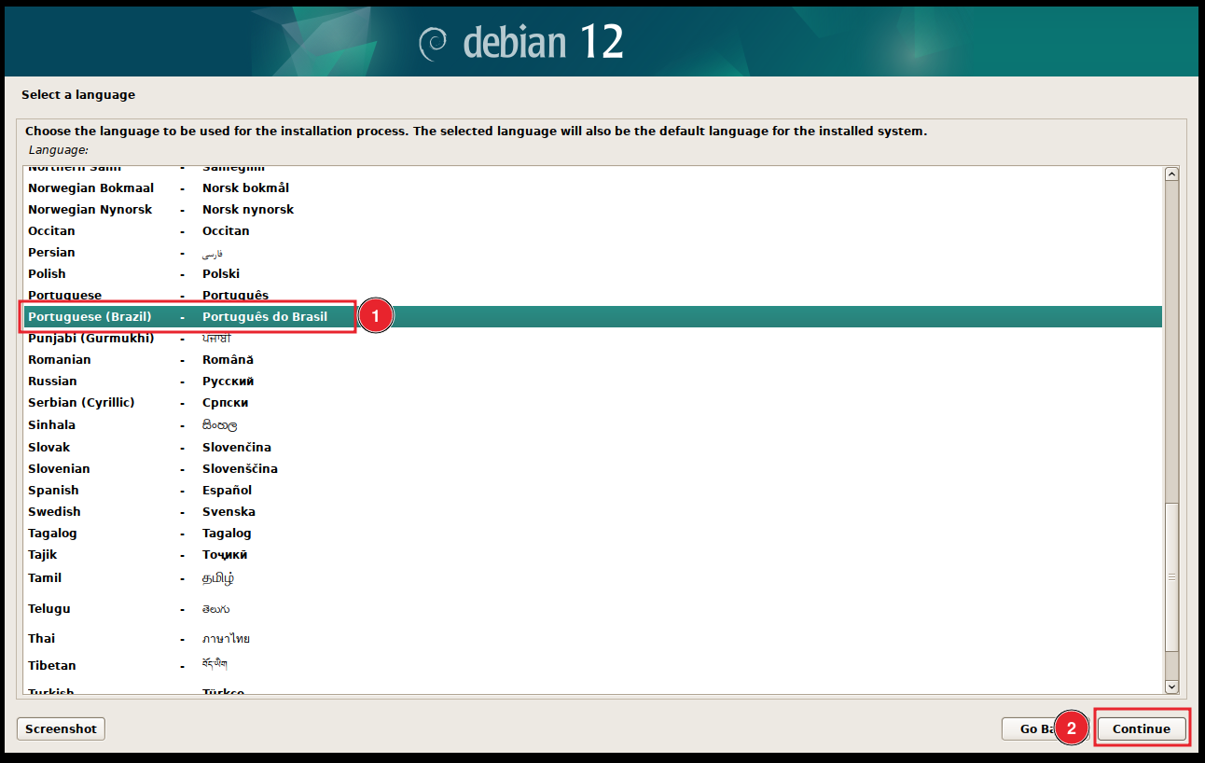1205x763 pixels.
Task: Click the Continue button
Action: (x=1142, y=728)
